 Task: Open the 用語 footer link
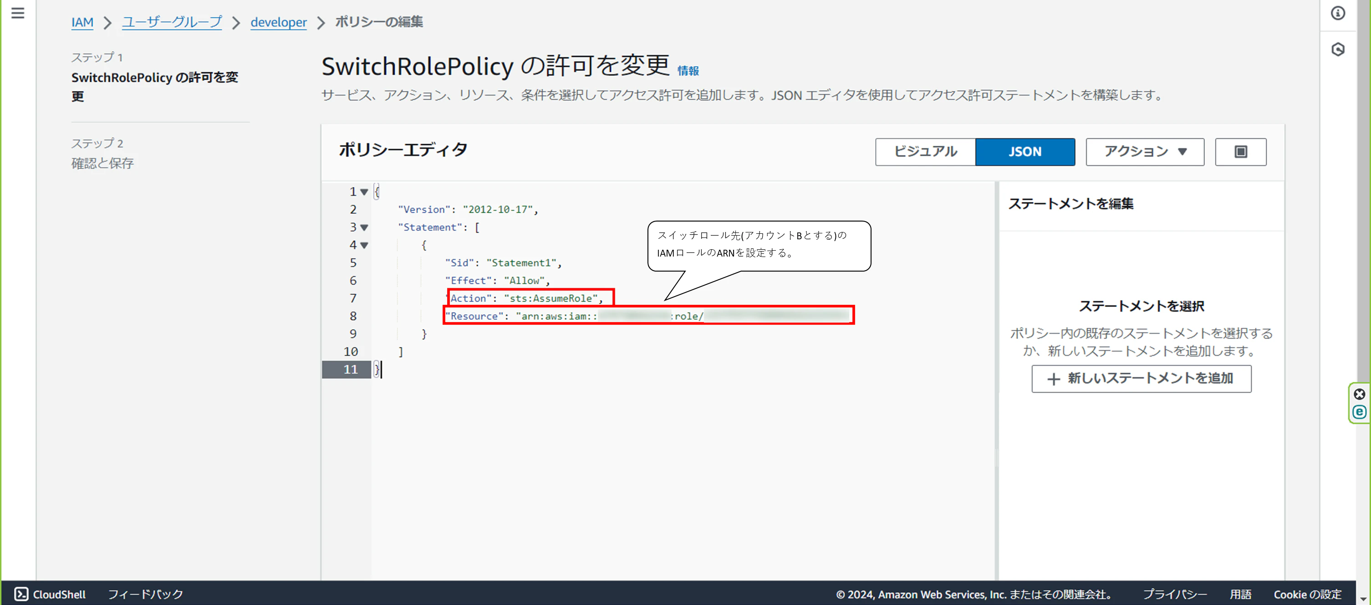click(1240, 594)
